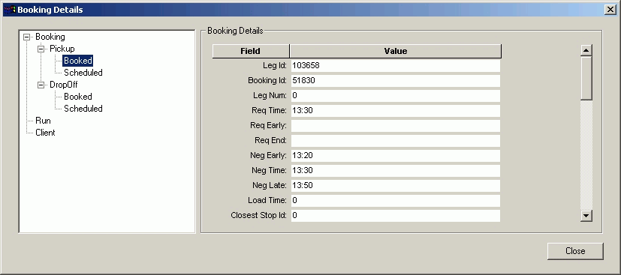Select the Booking root tree item
Viewport: 621px width, 275px height.
click(50, 37)
